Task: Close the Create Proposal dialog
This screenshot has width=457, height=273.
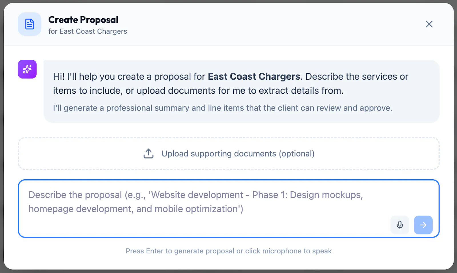Action: click(x=429, y=24)
